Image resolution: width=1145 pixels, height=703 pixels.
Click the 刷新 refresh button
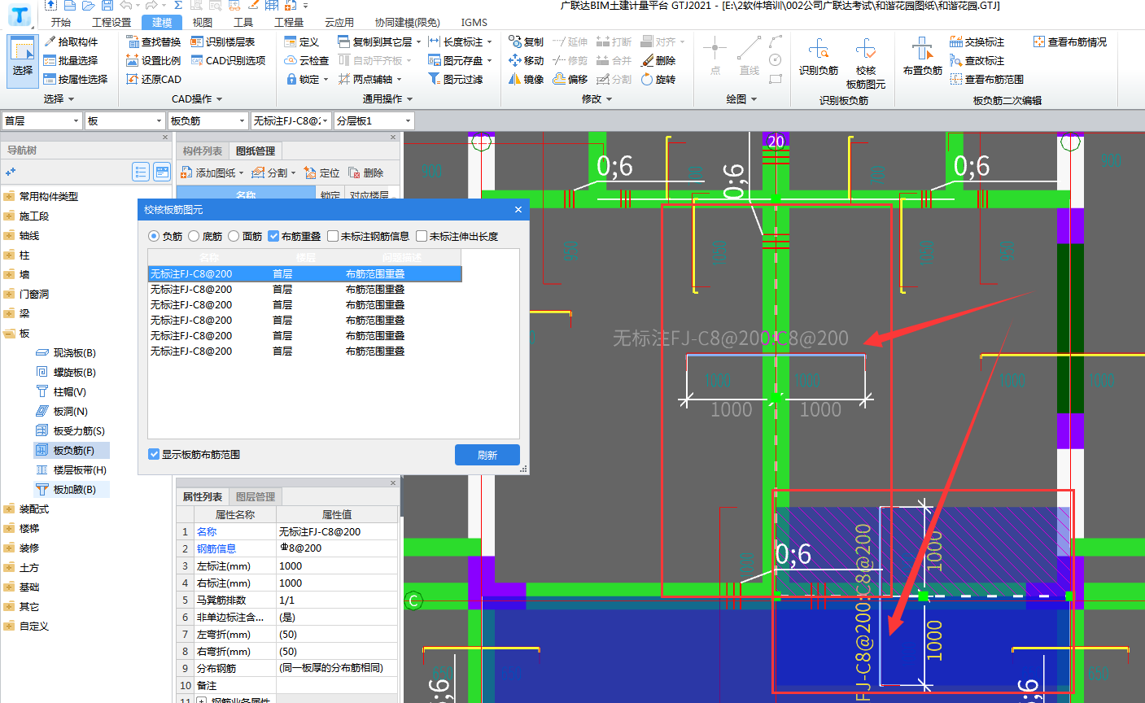click(487, 455)
